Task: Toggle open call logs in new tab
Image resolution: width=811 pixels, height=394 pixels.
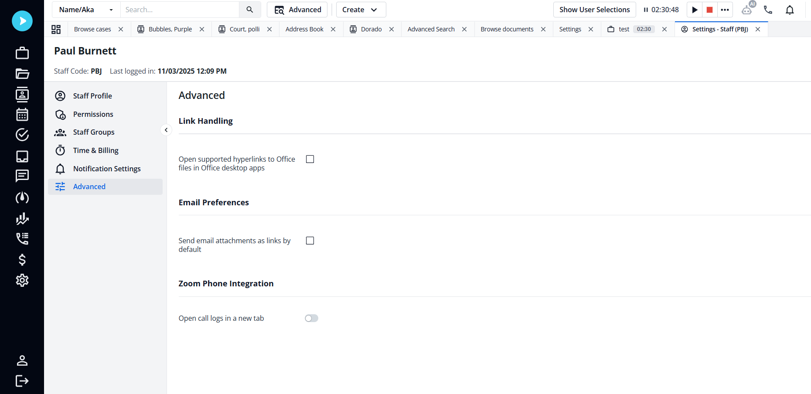Action: (x=311, y=318)
